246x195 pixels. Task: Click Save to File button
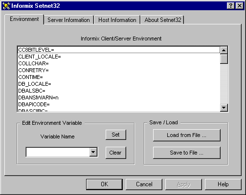(187, 153)
